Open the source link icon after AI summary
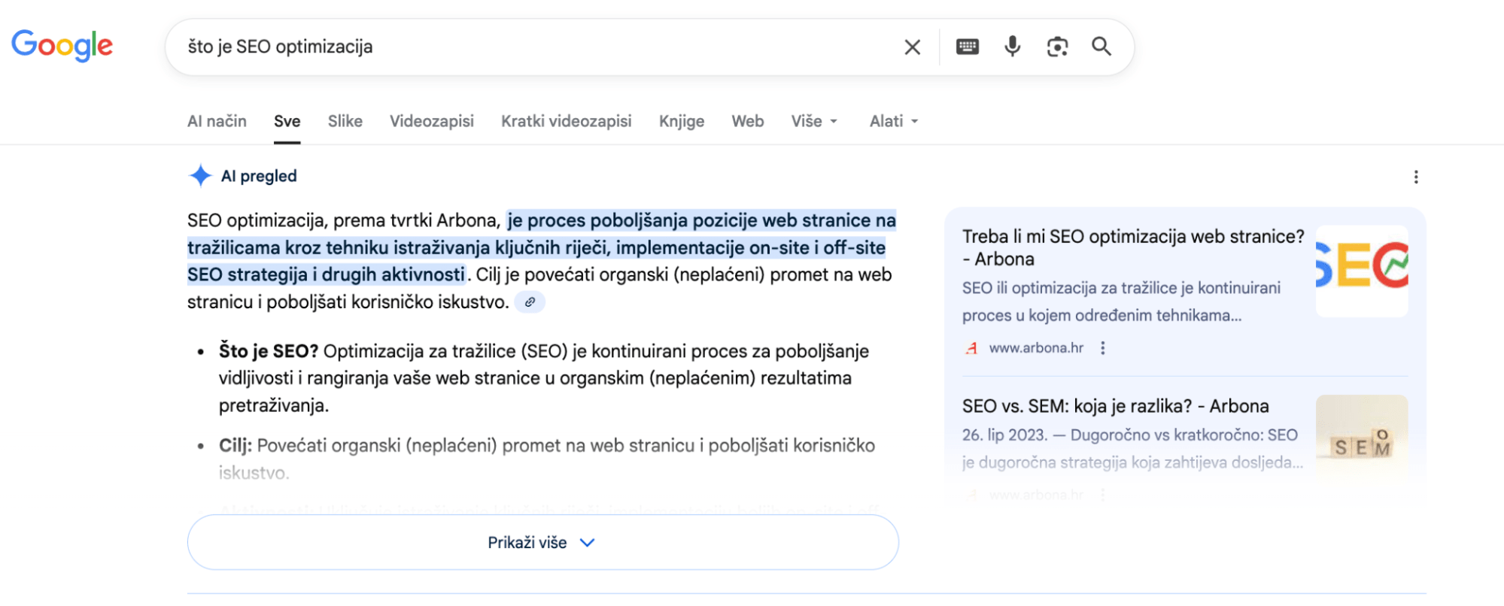1504x606 pixels. tap(530, 301)
